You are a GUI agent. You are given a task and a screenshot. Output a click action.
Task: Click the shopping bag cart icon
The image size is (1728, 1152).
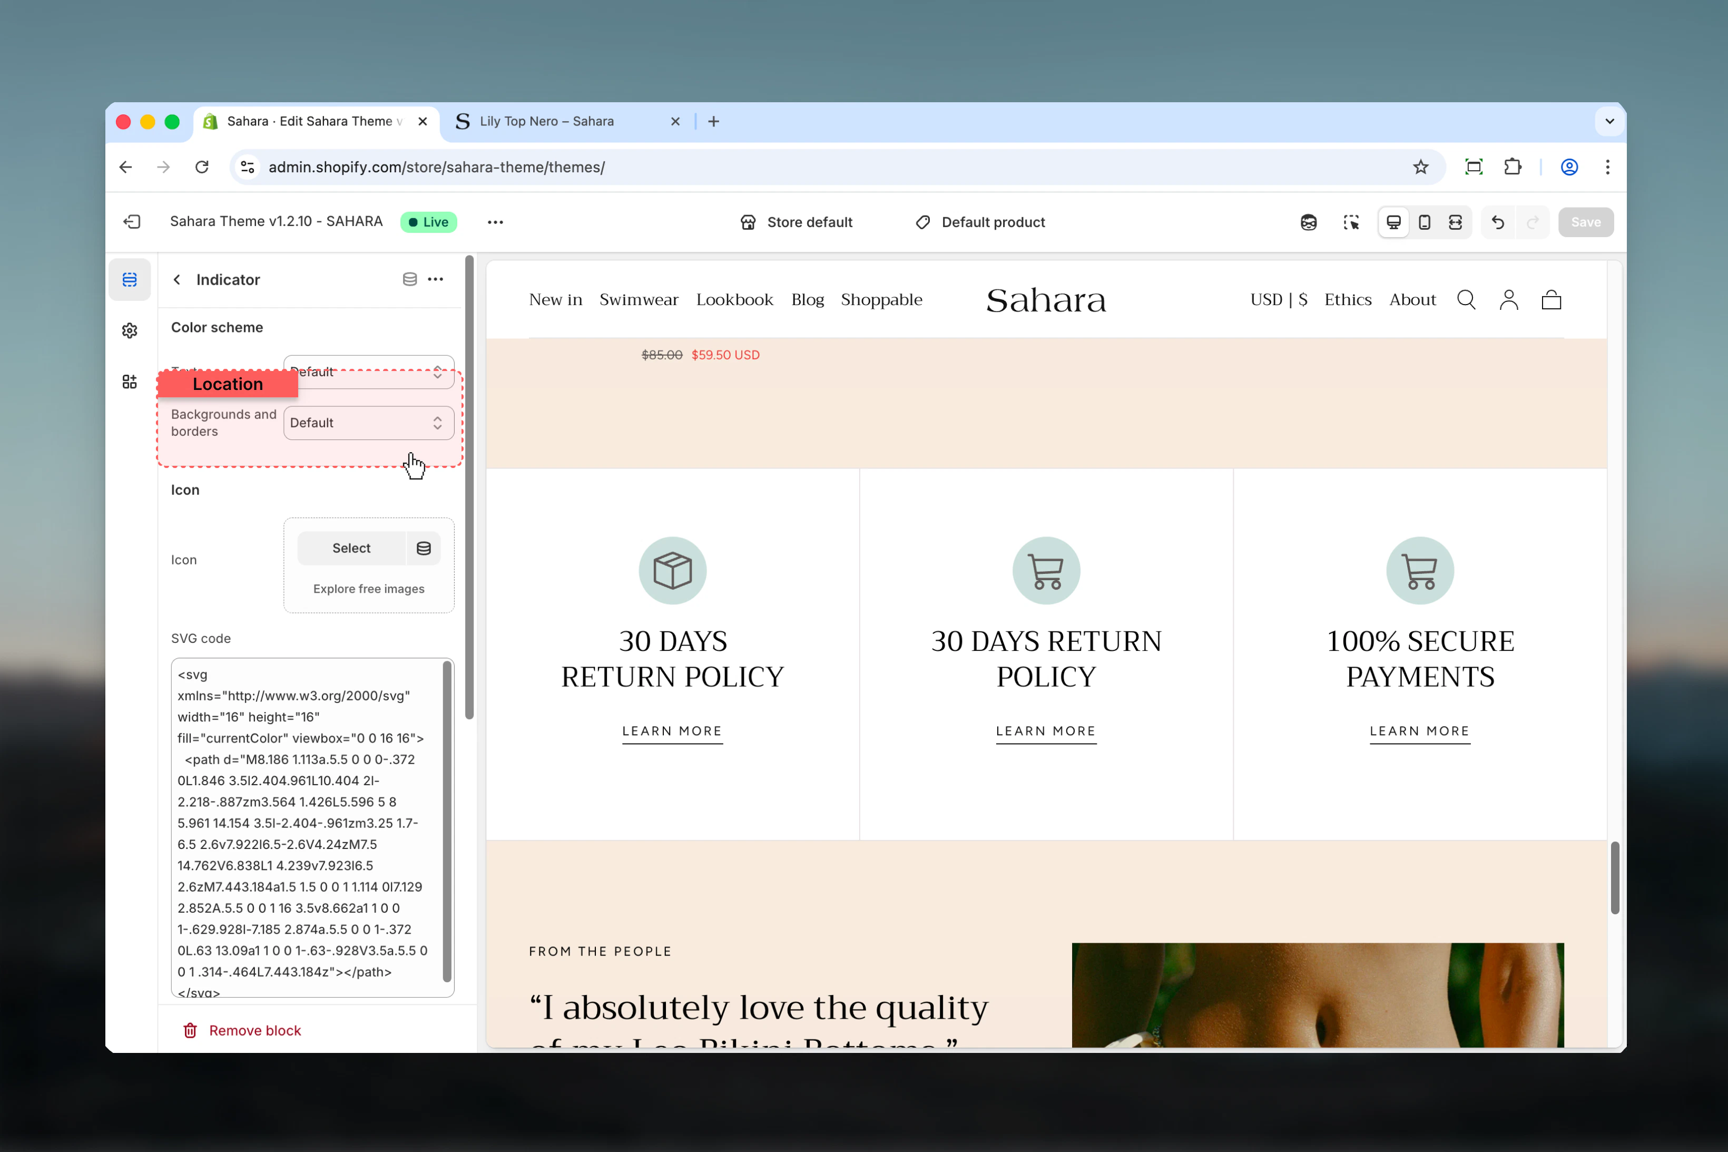coord(1551,300)
